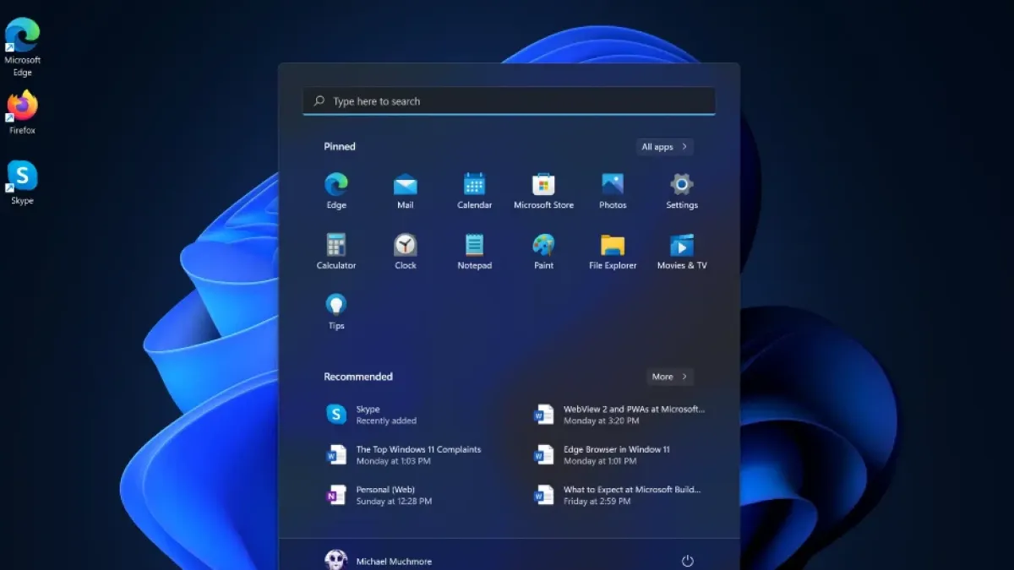Expand the All apps list

[x=665, y=147]
